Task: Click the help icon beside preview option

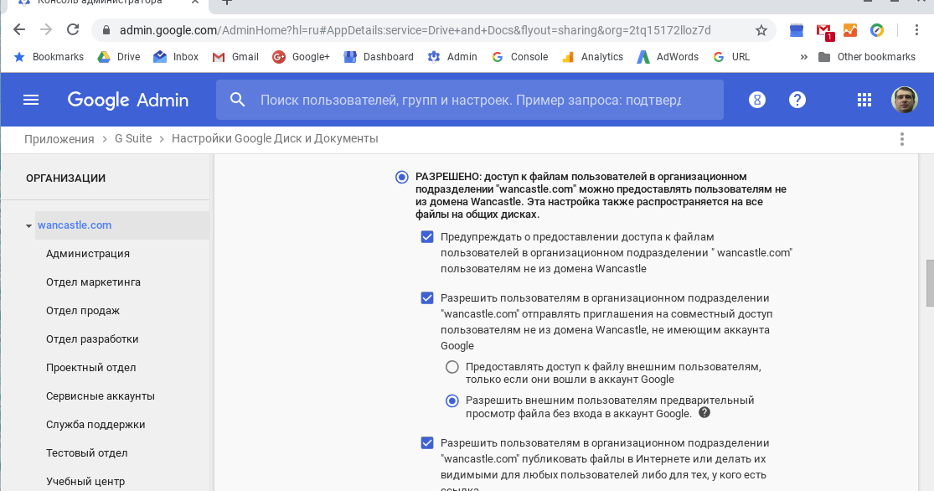Action: pyautogui.click(x=704, y=412)
